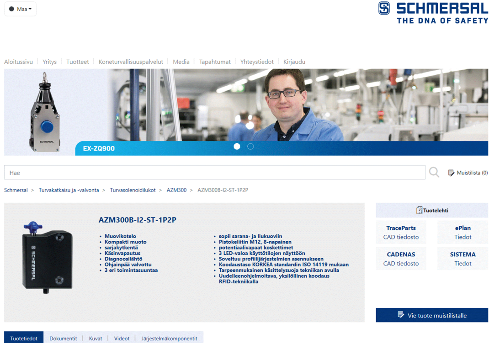Open the Tapahtumat menu item
Screen dimensions: 489x343
[x=215, y=62]
